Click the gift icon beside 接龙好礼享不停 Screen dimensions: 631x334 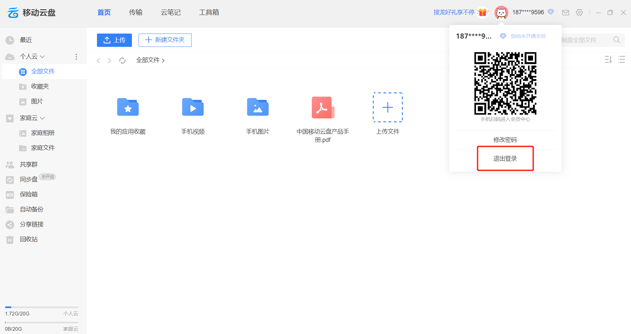(x=482, y=12)
